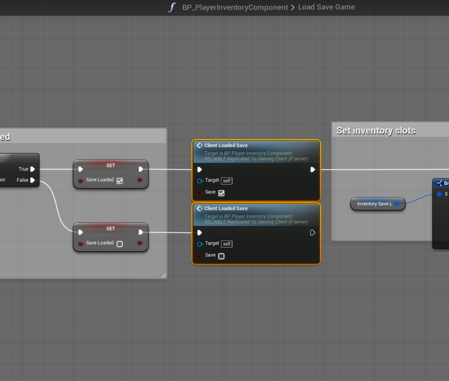The image size is (449, 381).
Task: Click the False execution pin on Branch
Action: click(x=32, y=180)
